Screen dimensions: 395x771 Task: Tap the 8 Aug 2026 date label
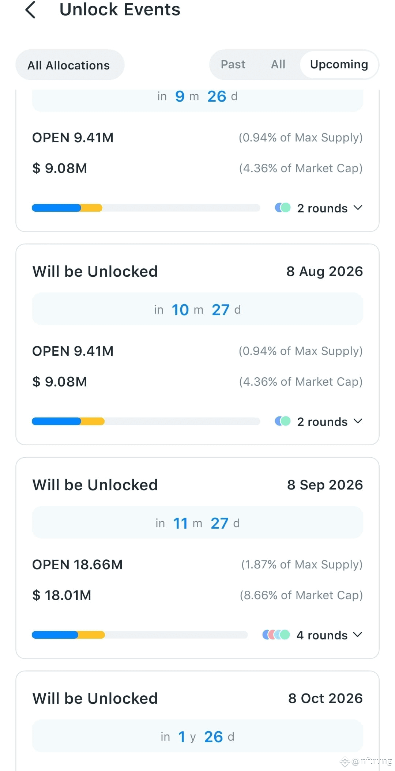coord(324,272)
